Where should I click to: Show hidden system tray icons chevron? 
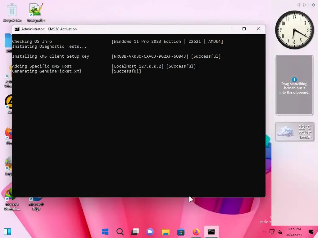coord(264,232)
